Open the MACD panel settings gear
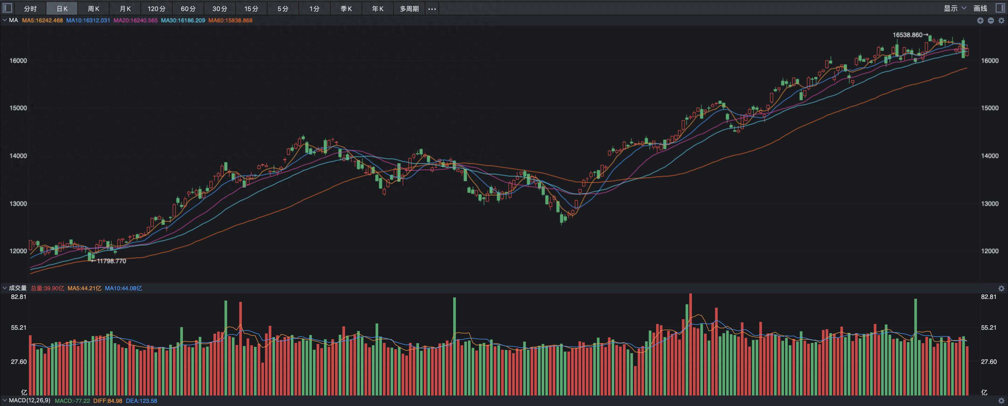This screenshot has width=1008, height=406. coord(1001,400)
